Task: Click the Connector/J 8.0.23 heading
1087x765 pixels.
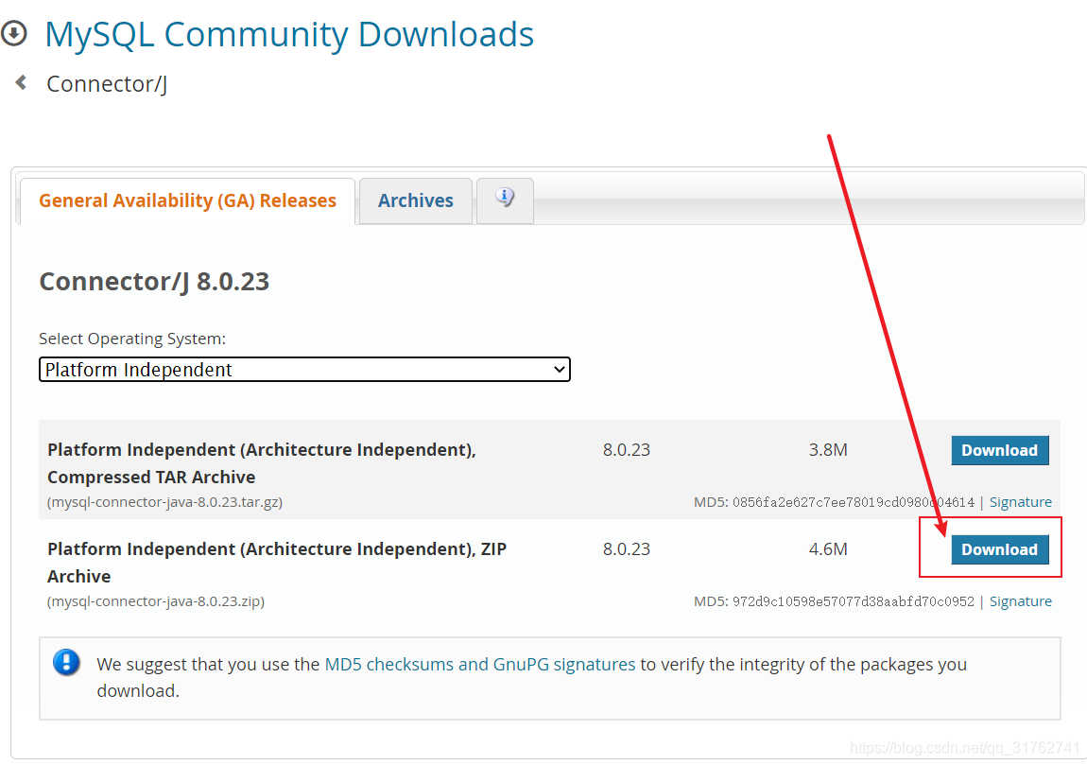Action: (154, 282)
